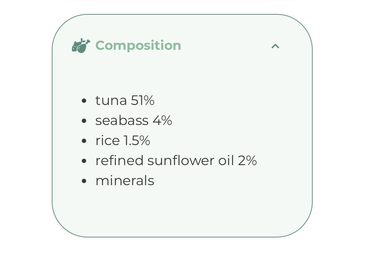Click the 1.5% value beside rice
This screenshot has width=368, height=255.
tap(137, 141)
